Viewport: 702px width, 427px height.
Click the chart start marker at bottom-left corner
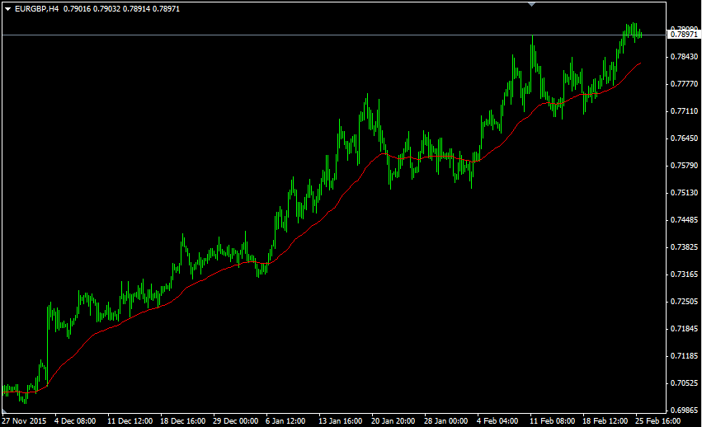click(x=4, y=411)
